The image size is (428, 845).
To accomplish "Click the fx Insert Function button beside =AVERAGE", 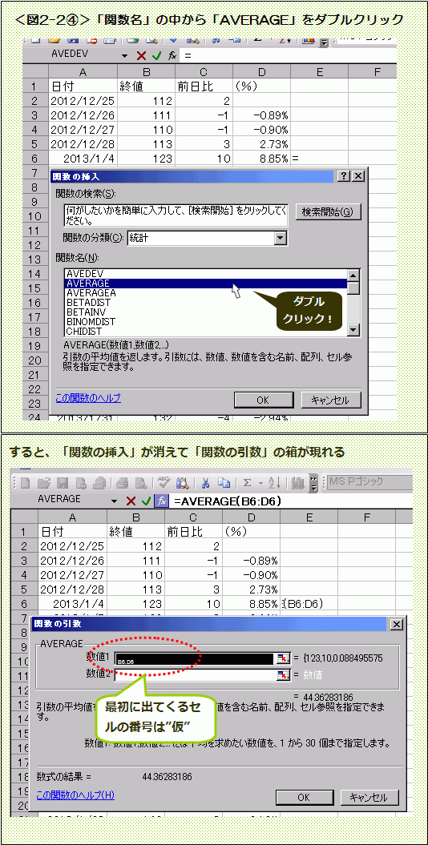I will coord(160,501).
